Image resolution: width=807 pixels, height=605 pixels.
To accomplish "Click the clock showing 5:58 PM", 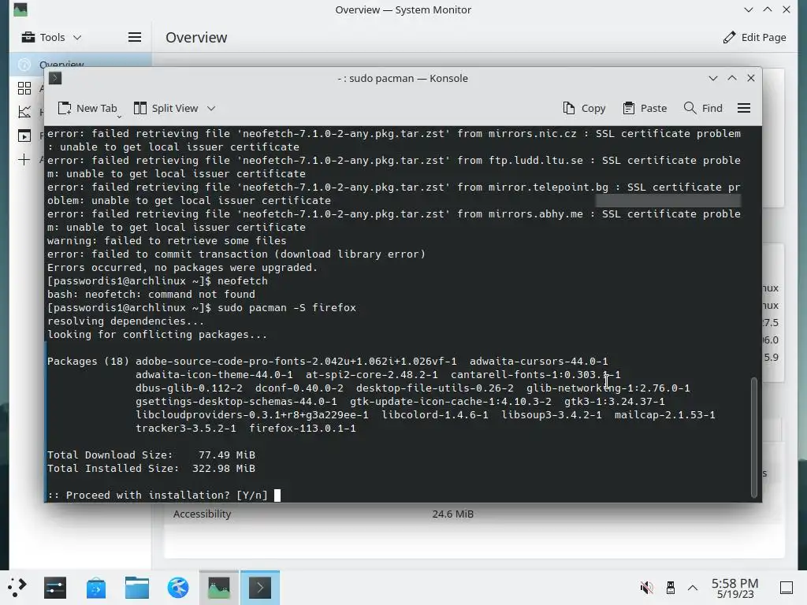I will [x=735, y=588].
